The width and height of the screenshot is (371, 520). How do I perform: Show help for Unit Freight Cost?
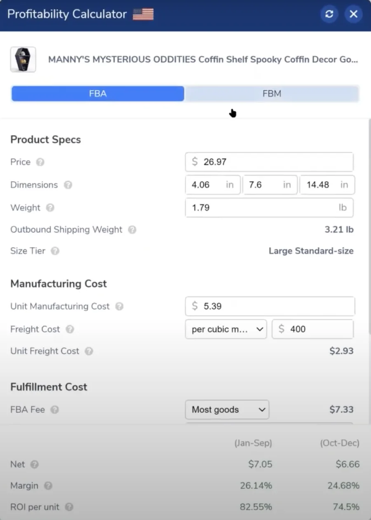coord(89,351)
